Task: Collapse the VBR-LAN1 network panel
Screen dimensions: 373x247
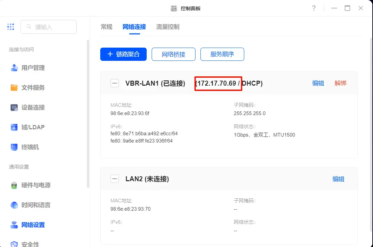Action: coord(114,83)
